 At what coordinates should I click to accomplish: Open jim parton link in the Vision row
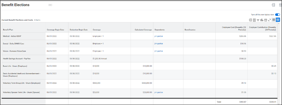coord(159,51)
